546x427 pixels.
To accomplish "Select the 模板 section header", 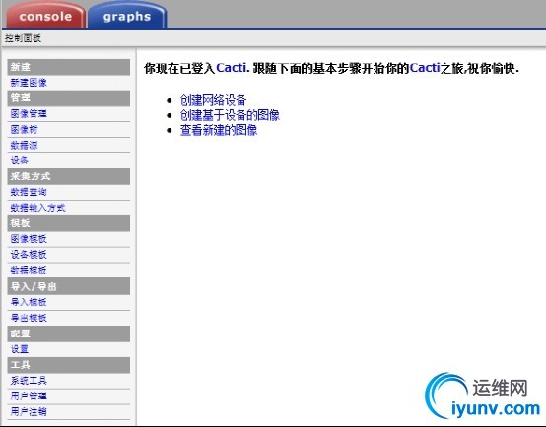I will [69, 223].
